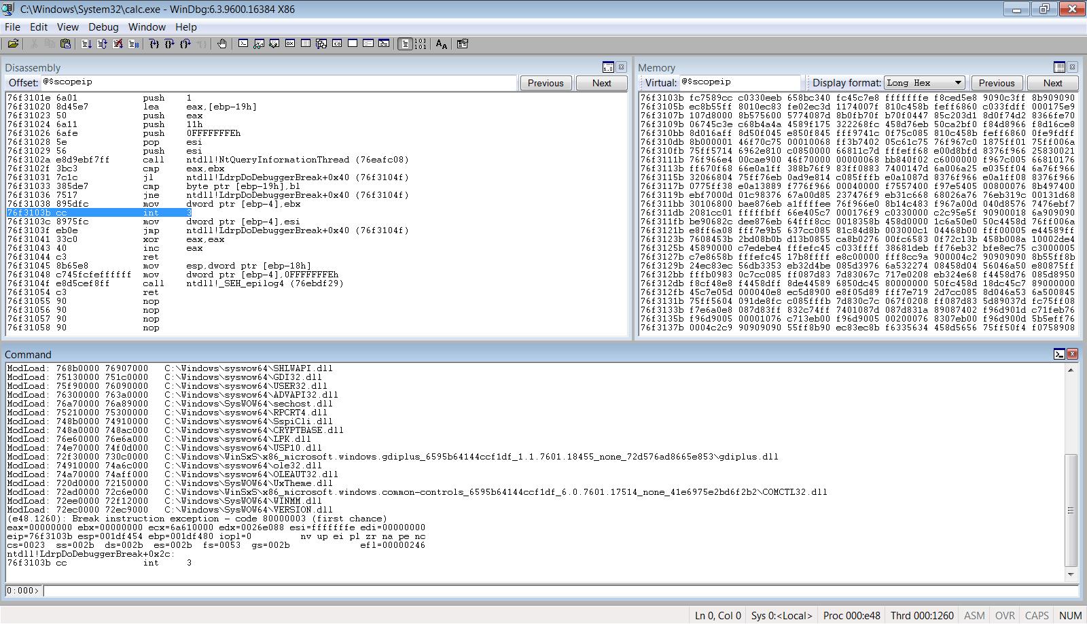The image size is (1087, 624).
Task: Click Previous button in Memory pane
Action: [997, 83]
